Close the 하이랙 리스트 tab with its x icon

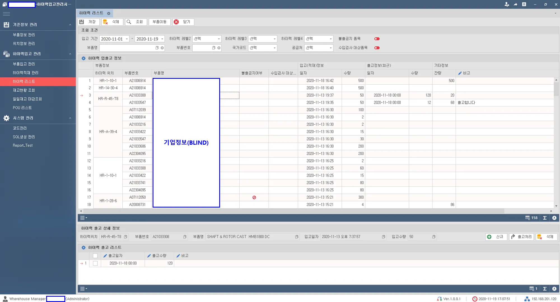tap(109, 13)
